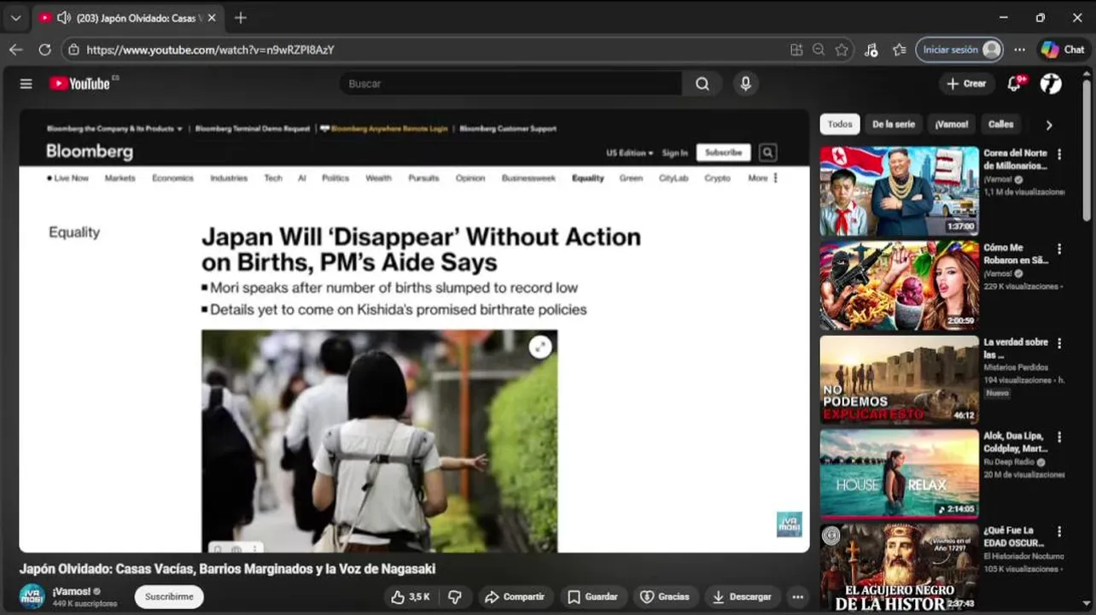Open browser settings and more menu
1096x615 pixels.
coord(1019,50)
